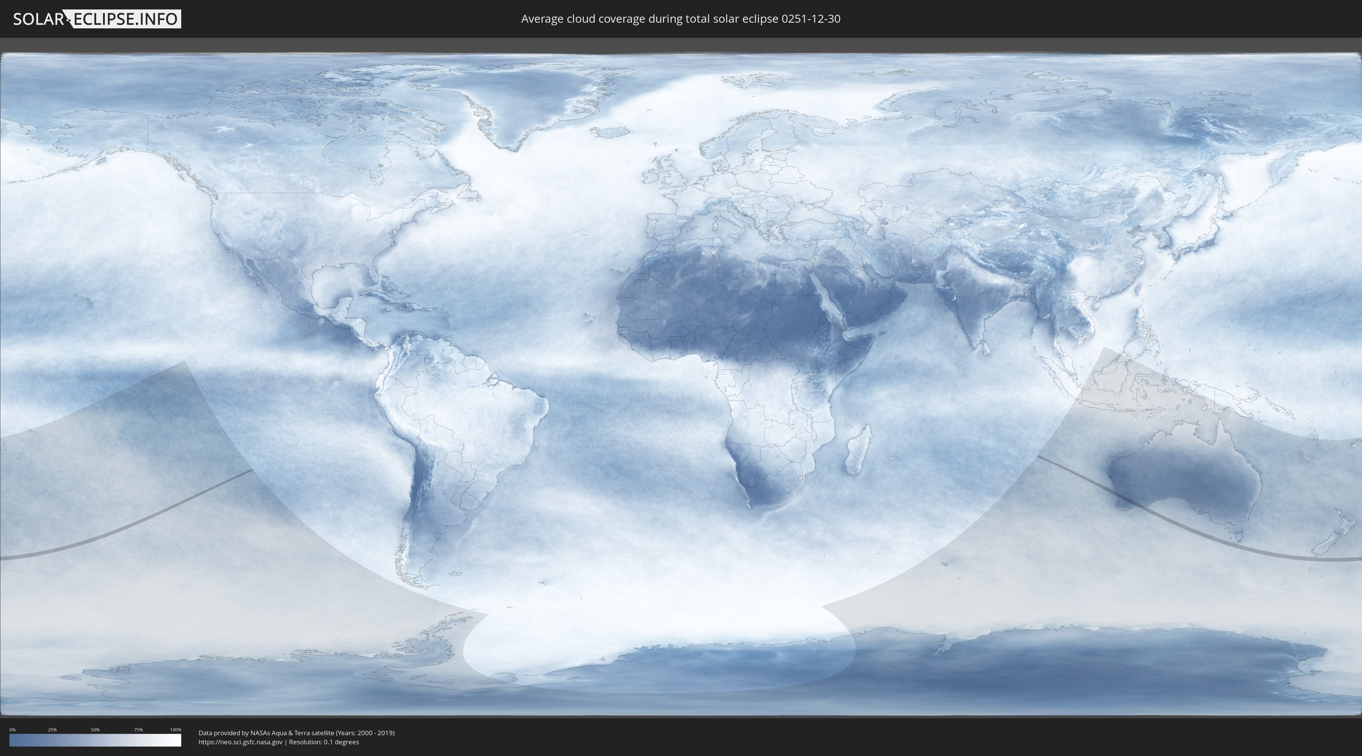
Task: Select the map title "Average cloud coverage during total solar eclipse 0251-12-30"
Action: click(x=681, y=19)
